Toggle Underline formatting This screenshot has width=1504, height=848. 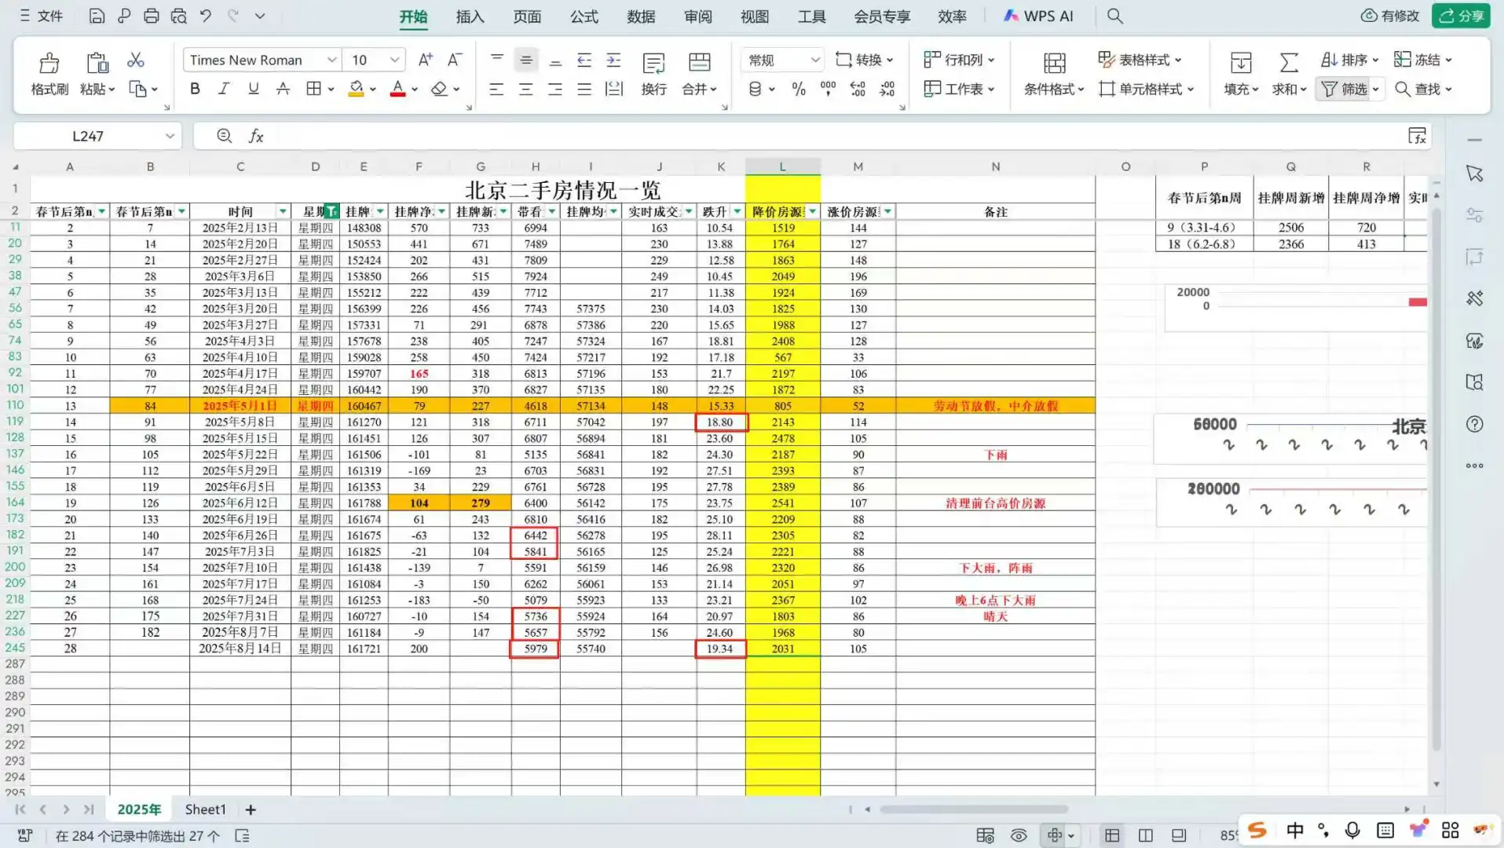253,89
